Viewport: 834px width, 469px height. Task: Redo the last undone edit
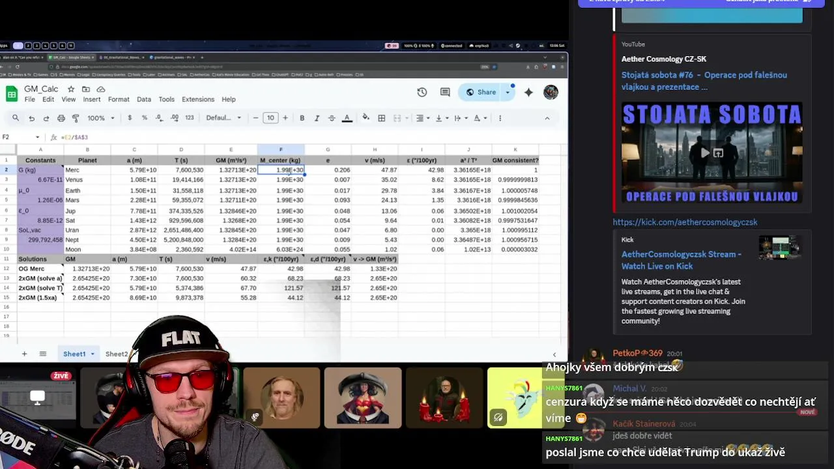(46, 118)
